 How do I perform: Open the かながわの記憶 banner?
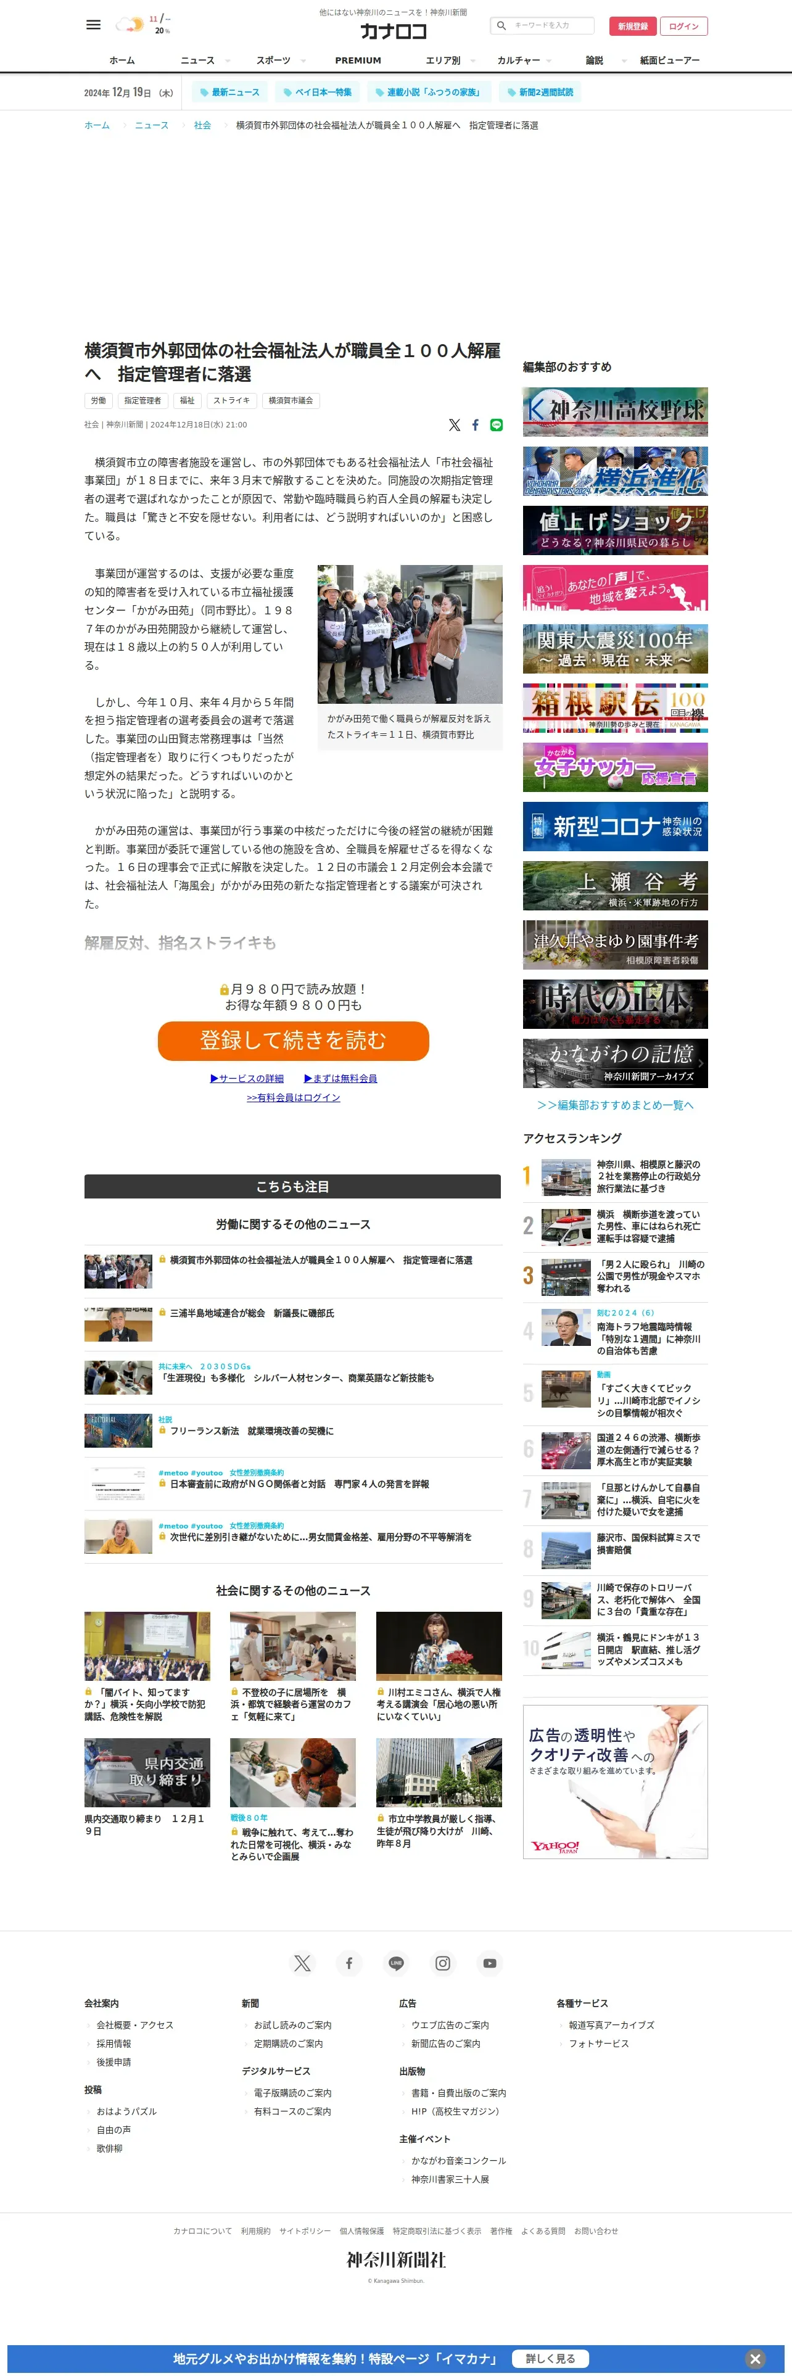point(615,1063)
